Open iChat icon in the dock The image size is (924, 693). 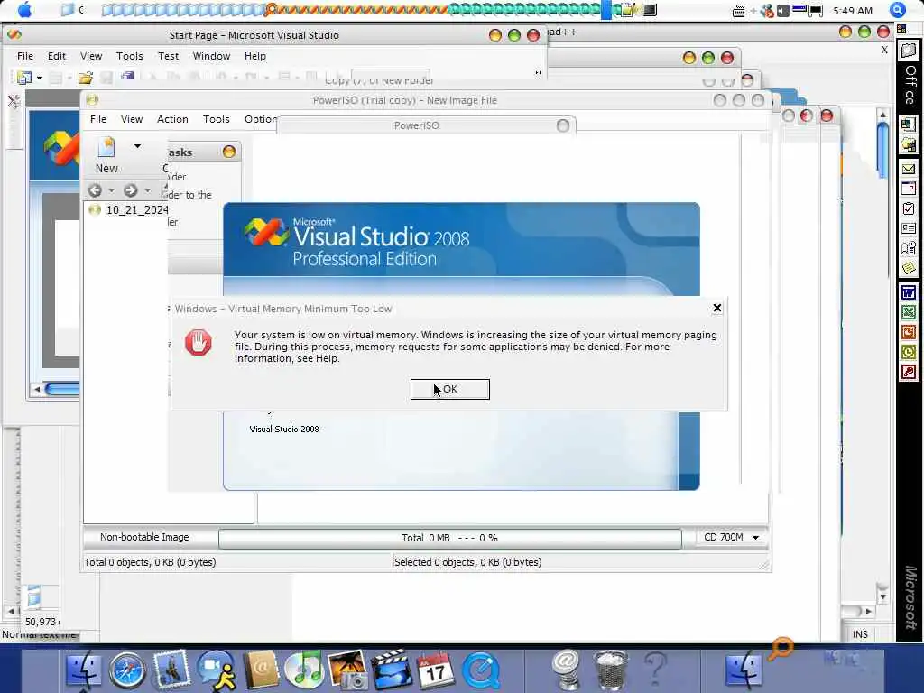point(217,670)
